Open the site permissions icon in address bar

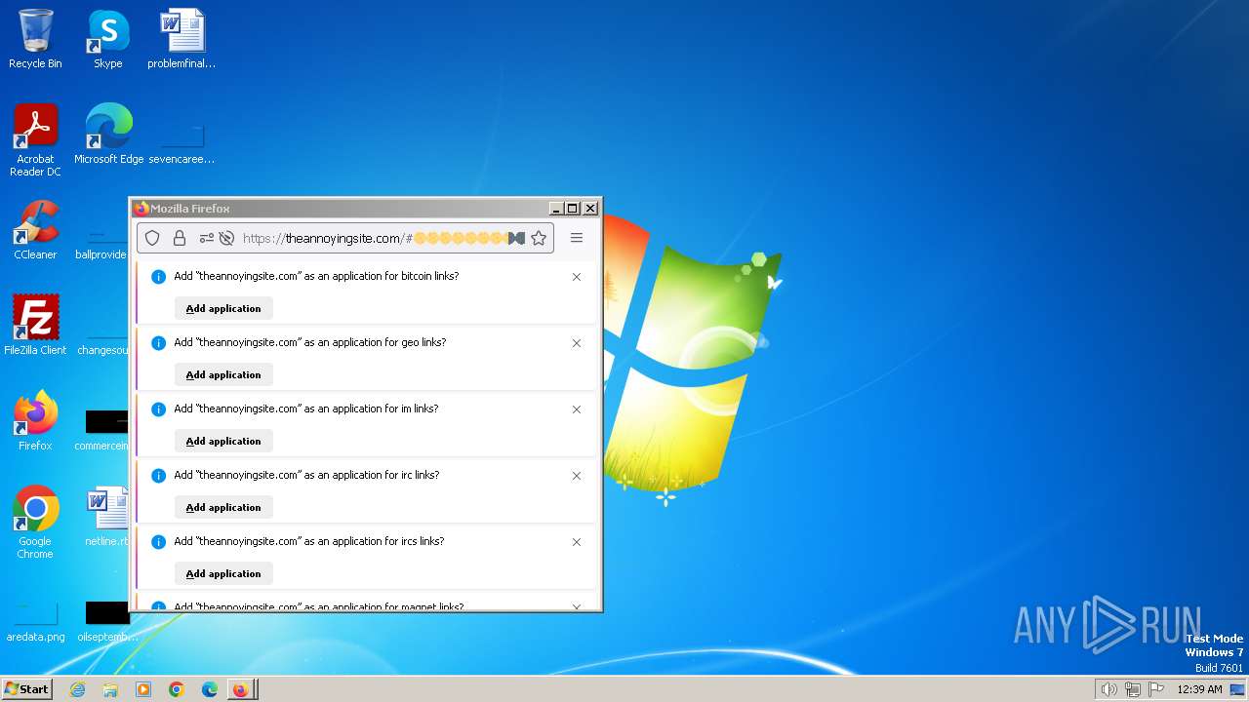pos(206,238)
